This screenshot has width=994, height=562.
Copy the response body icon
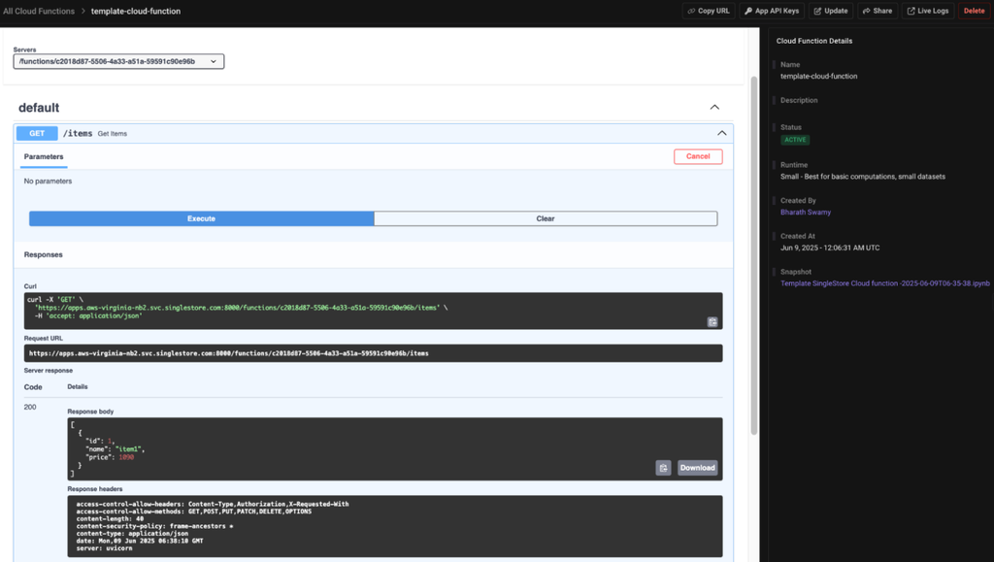pyautogui.click(x=663, y=468)
